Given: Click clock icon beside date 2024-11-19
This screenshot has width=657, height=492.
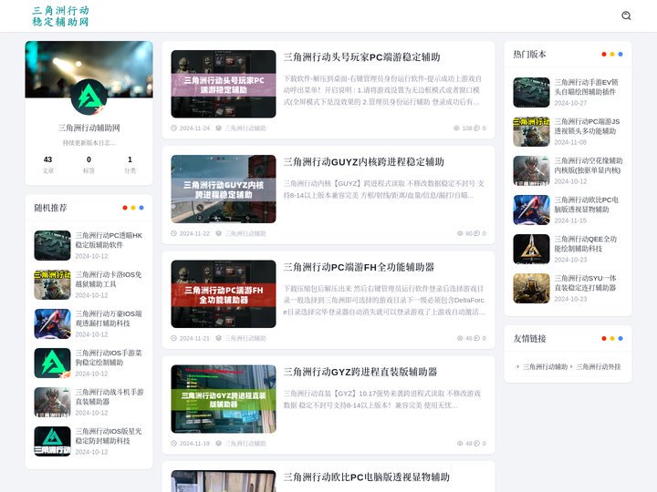Looking at the screenshot, I should pyautogui.click(x=174, y=443).
